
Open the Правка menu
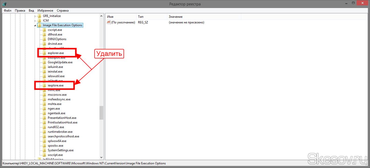click(x=20, y=11)
